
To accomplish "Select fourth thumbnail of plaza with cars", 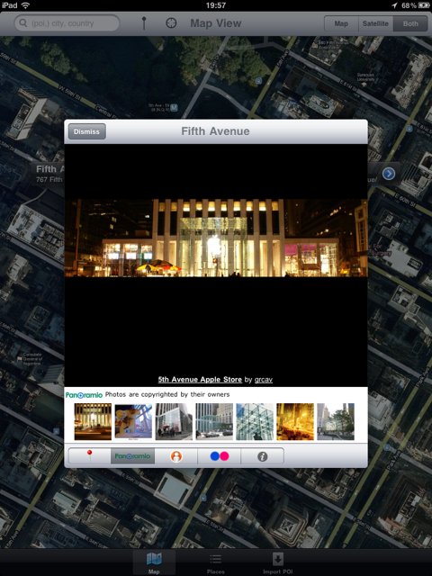I will point(214,421).
